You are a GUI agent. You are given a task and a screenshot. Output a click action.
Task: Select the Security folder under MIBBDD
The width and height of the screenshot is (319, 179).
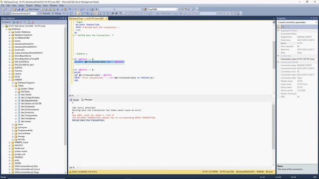[21, 139]
